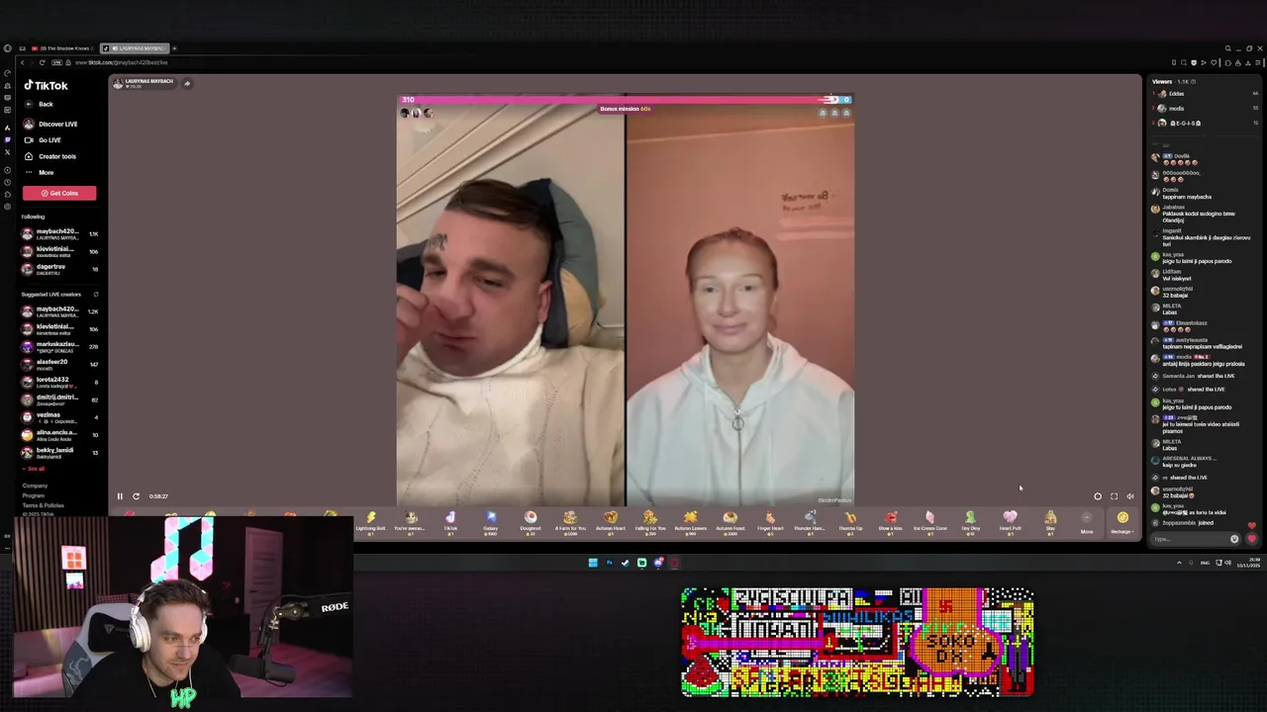Open Discover LIVE in the sidebar
Image resolution: width=1267 pixels, height=712 pixels.
pos(50,124)
